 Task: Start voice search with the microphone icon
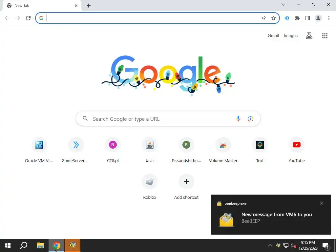tap(238, 119)
